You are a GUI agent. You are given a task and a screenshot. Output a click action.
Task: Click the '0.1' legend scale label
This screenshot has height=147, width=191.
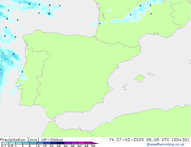(x=3, y=146)
